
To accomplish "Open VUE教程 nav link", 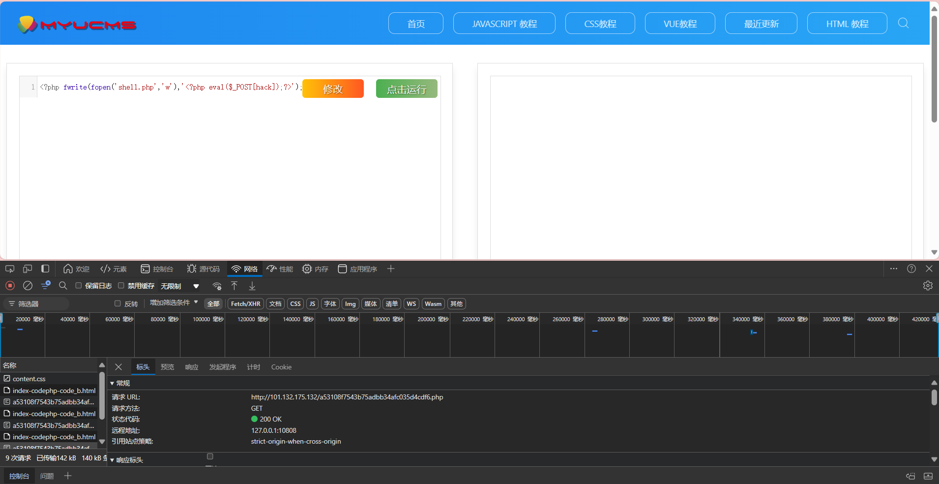I will [x=680, y=23].
